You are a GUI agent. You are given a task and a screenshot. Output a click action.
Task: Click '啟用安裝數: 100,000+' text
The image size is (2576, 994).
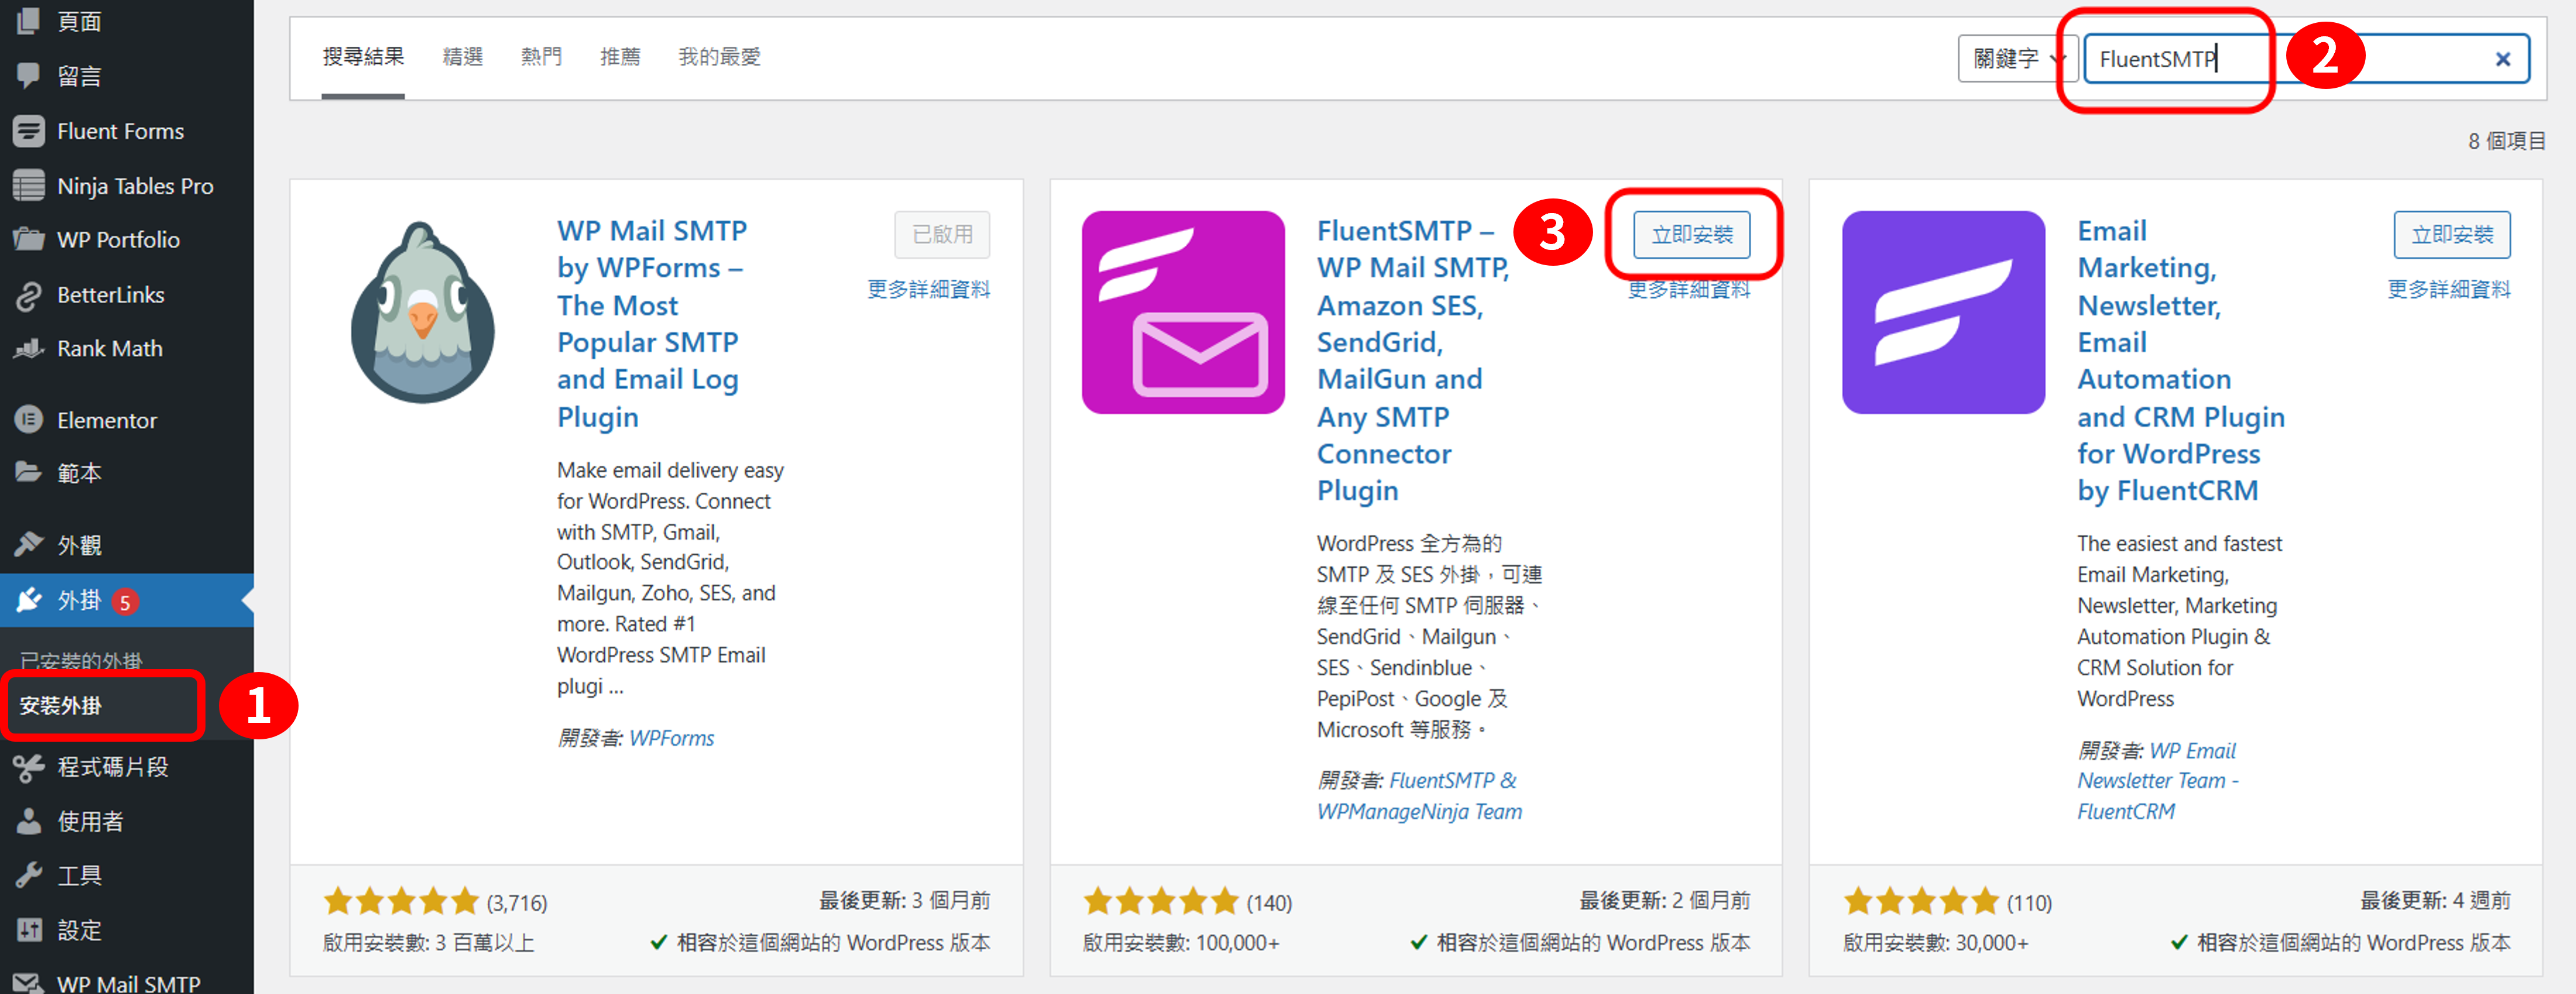[x=1181, y=943]
